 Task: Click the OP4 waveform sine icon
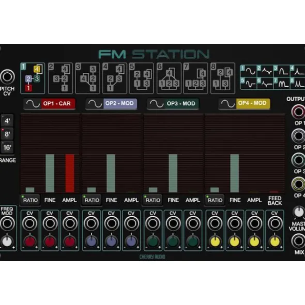[227, 104]
